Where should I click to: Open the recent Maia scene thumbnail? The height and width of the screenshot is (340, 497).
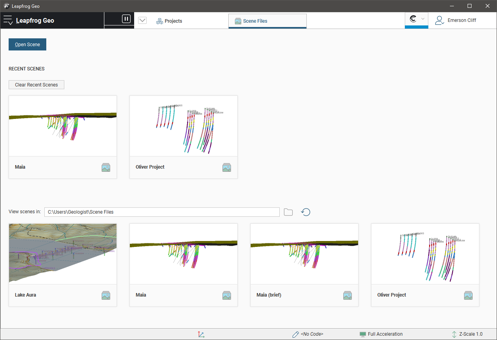tap(63, 126)
